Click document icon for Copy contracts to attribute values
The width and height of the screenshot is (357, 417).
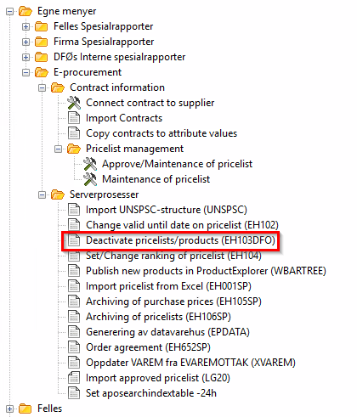tap(74, 133)
